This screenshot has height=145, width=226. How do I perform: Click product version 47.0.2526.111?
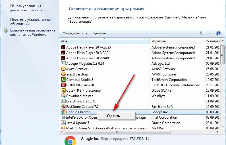tap(139, 139)
